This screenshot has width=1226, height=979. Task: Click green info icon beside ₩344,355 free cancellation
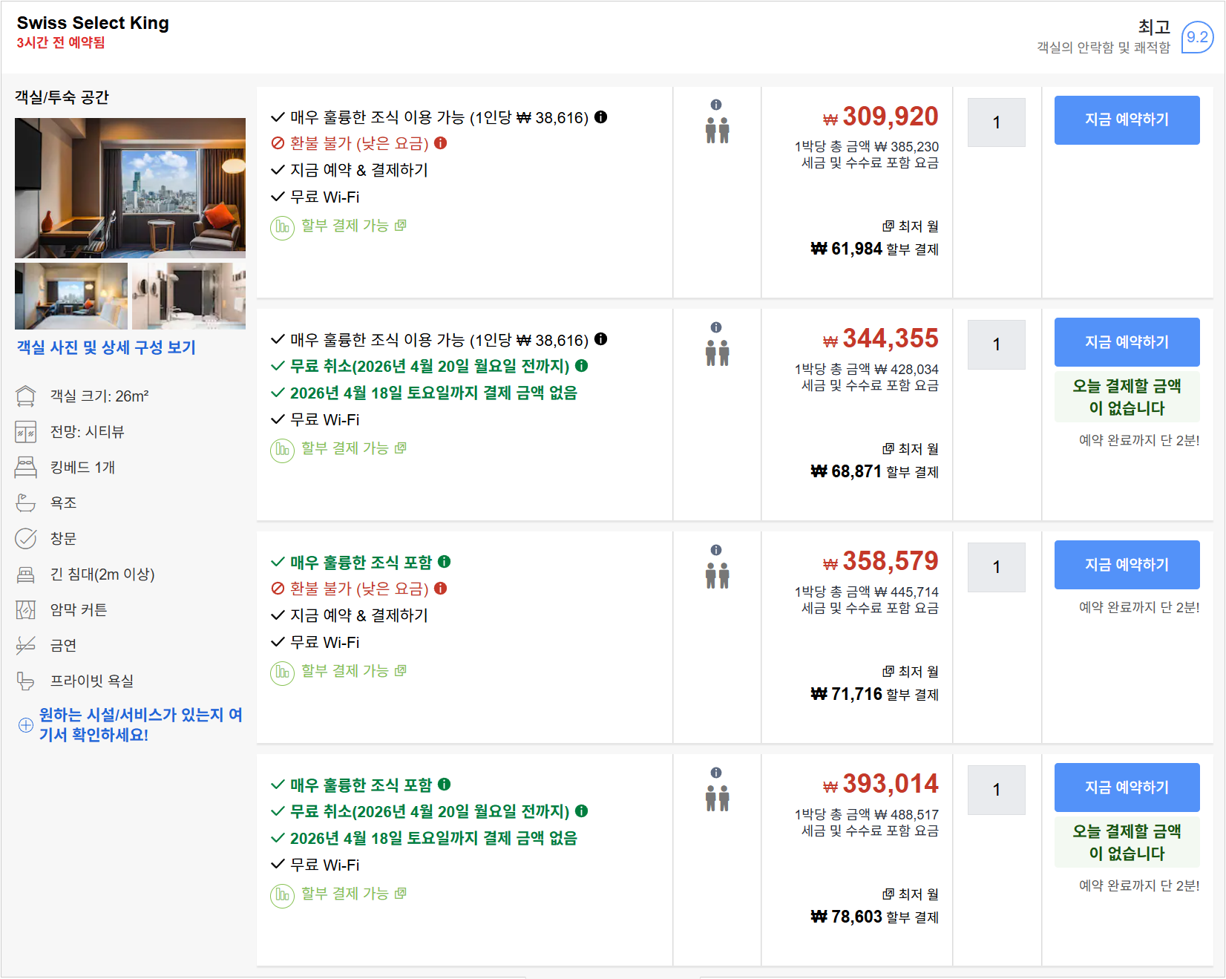coord(582,365)
